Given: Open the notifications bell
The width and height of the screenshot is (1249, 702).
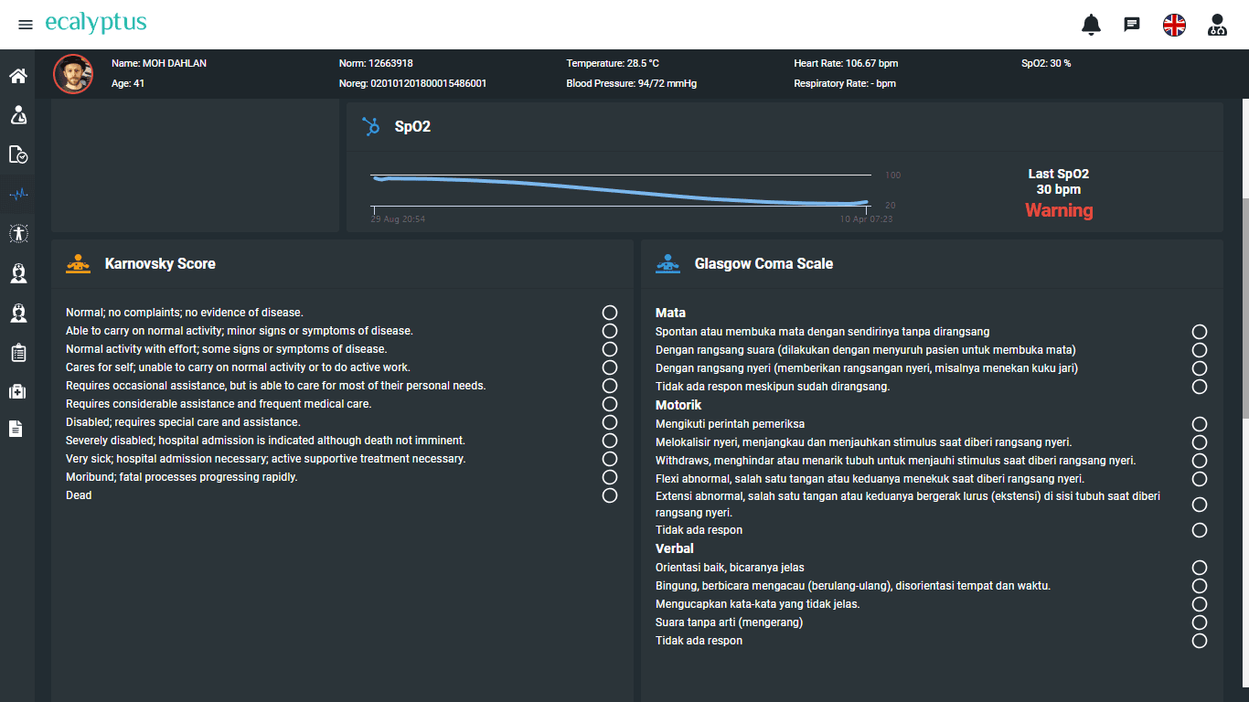Looking at the screenshot, I should (1091, 25).
